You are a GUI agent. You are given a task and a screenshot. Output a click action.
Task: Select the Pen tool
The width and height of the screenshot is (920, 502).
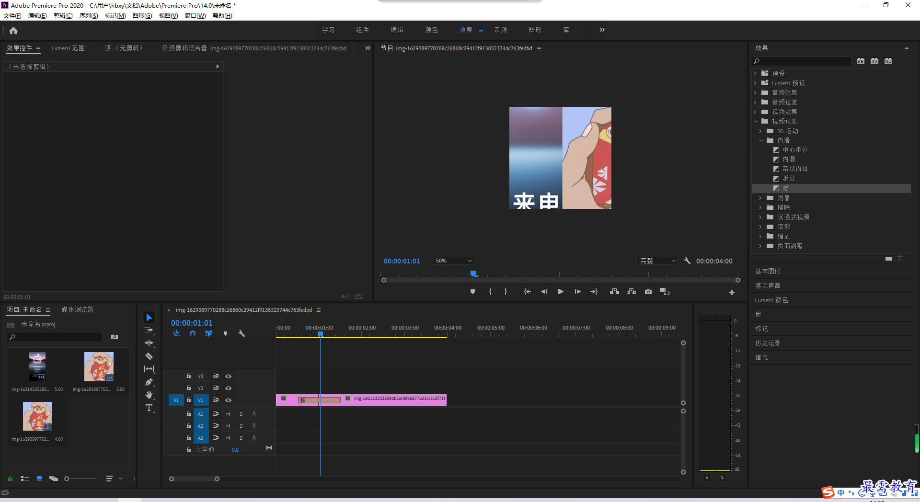point(149,382)
